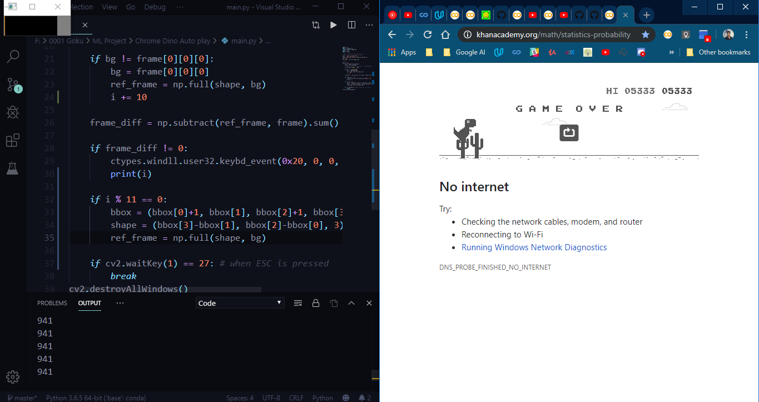Screen dimensions: 759x402
Task: Click Running Windows Network Diagnostics link
Action: [534, 247]
